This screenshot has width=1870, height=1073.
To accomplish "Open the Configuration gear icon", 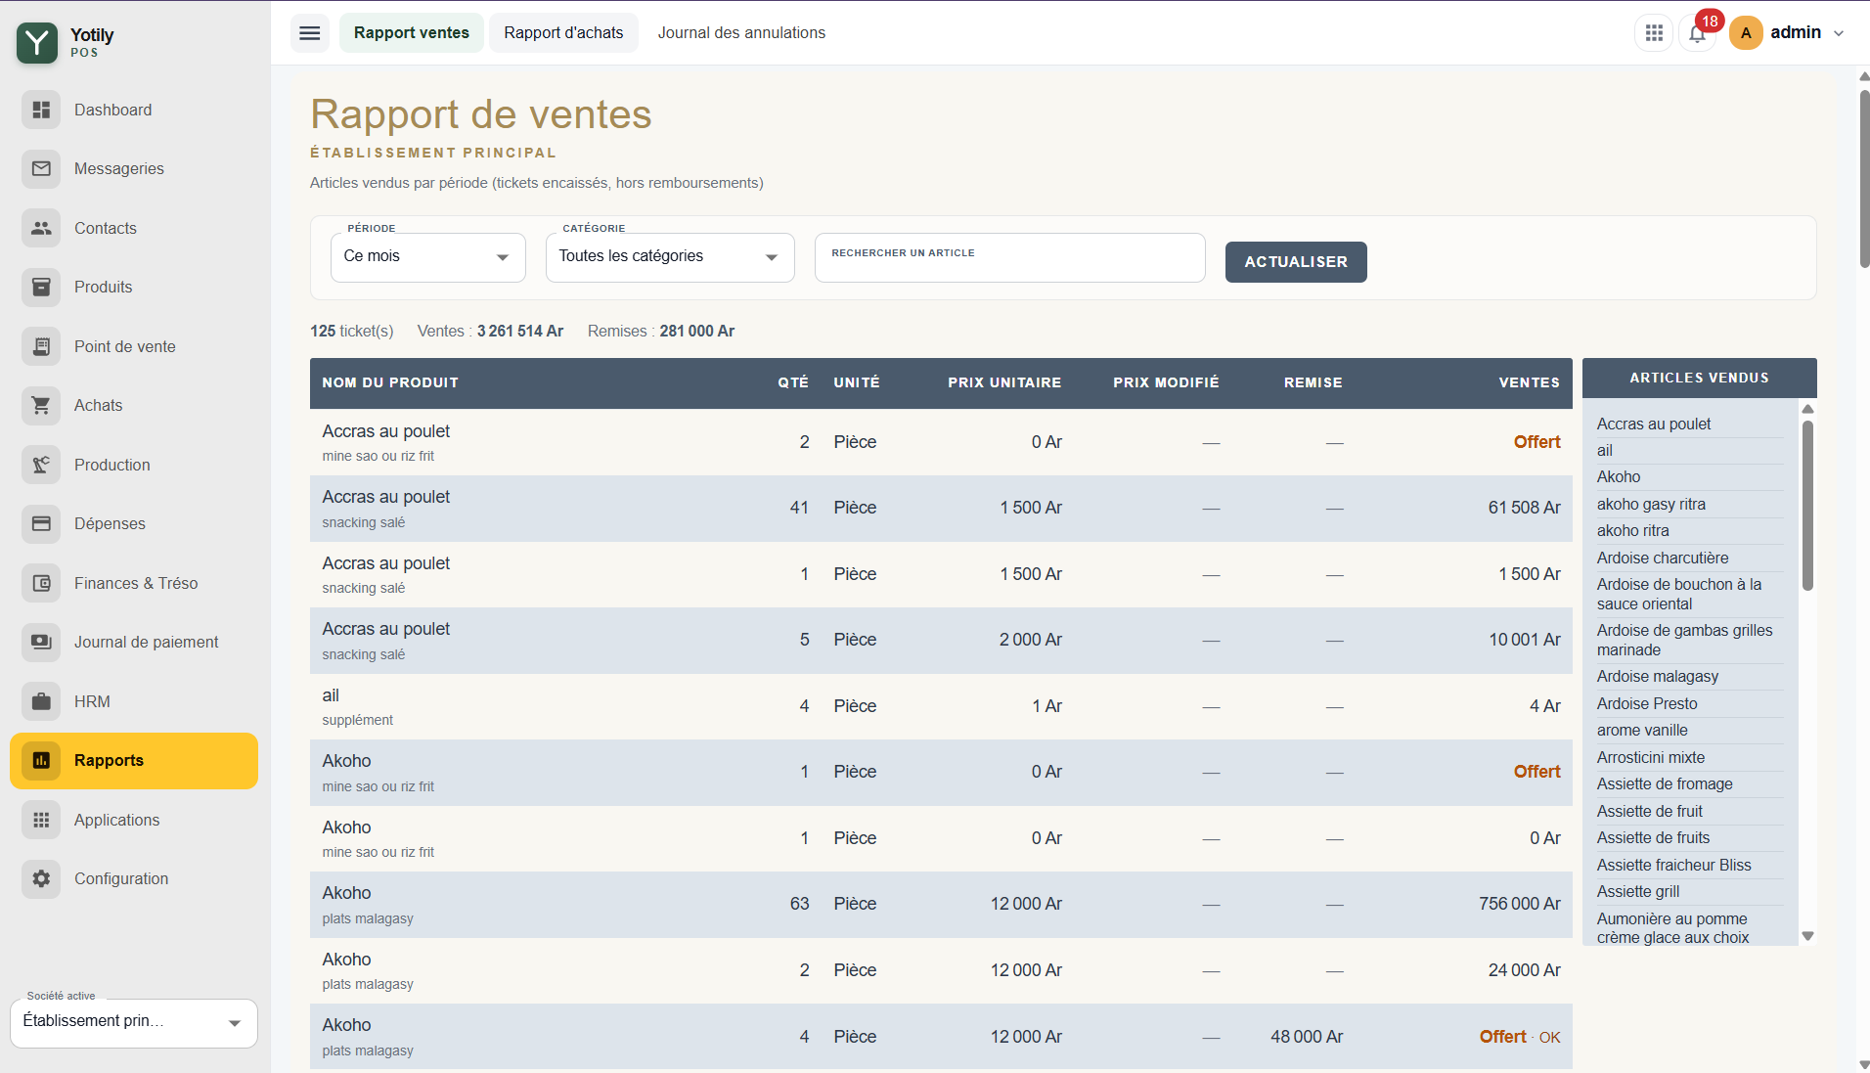I will 41,878.
